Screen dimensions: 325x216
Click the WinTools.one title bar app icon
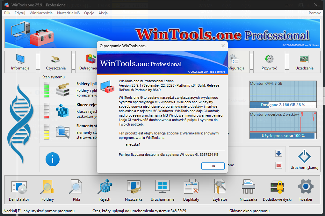pos(7,5)
